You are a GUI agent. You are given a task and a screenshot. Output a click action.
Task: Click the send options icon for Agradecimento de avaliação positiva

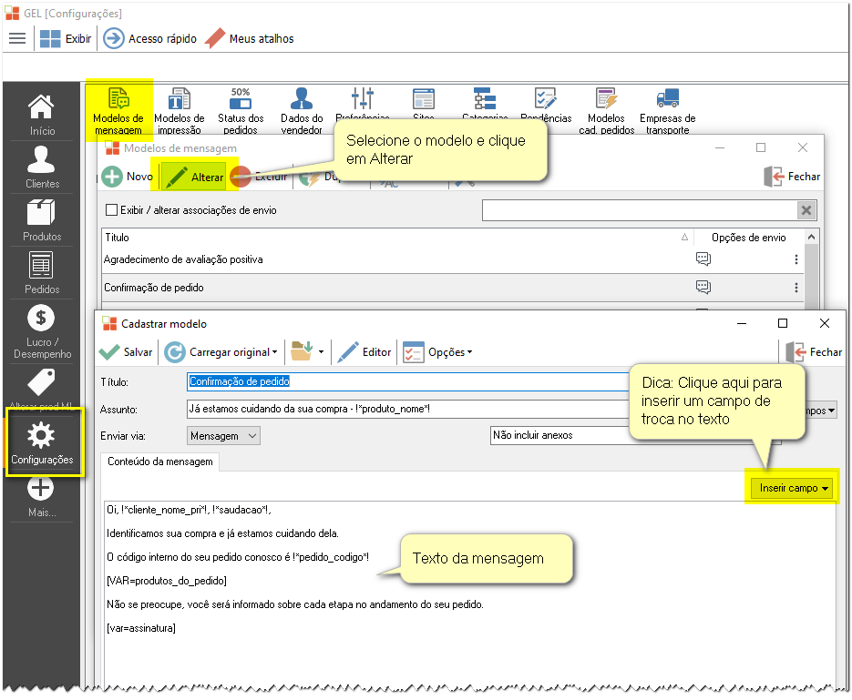(703, 259)
